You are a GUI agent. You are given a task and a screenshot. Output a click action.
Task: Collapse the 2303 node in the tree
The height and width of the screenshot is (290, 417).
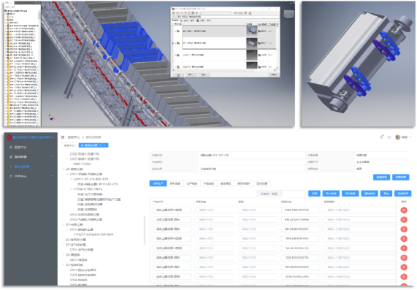tap(67, 159)
